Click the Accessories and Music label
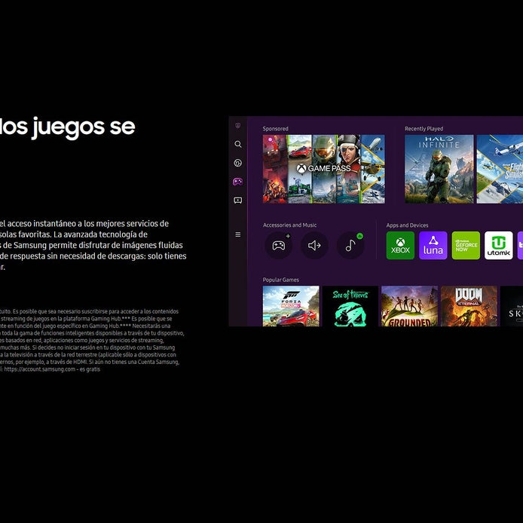Screen dimensions: 523x523 coord(289,225)
